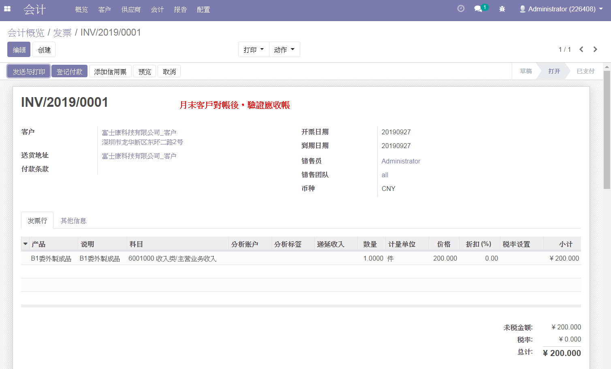Image resolution: width=611 pixels, height=369 pixels.
Task: Click total amount ¥ 200.000 in bold
Action: (562, 353)
